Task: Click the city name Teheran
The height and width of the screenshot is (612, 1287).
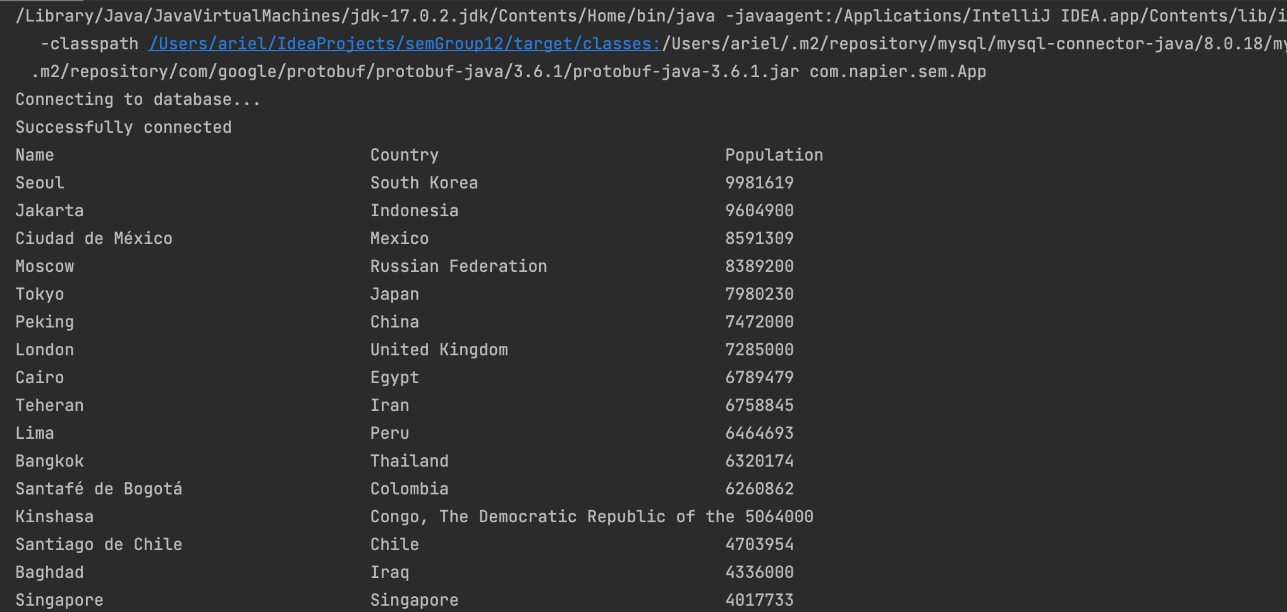Action: coord(49,405)
